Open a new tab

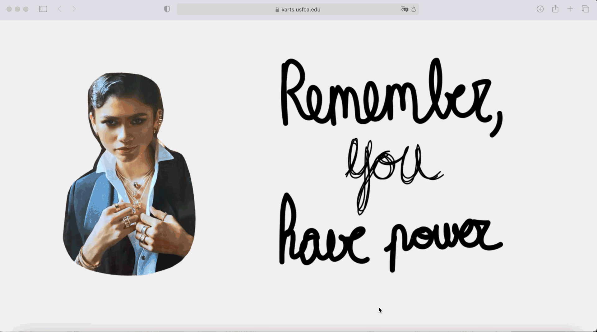pos(570,9)
